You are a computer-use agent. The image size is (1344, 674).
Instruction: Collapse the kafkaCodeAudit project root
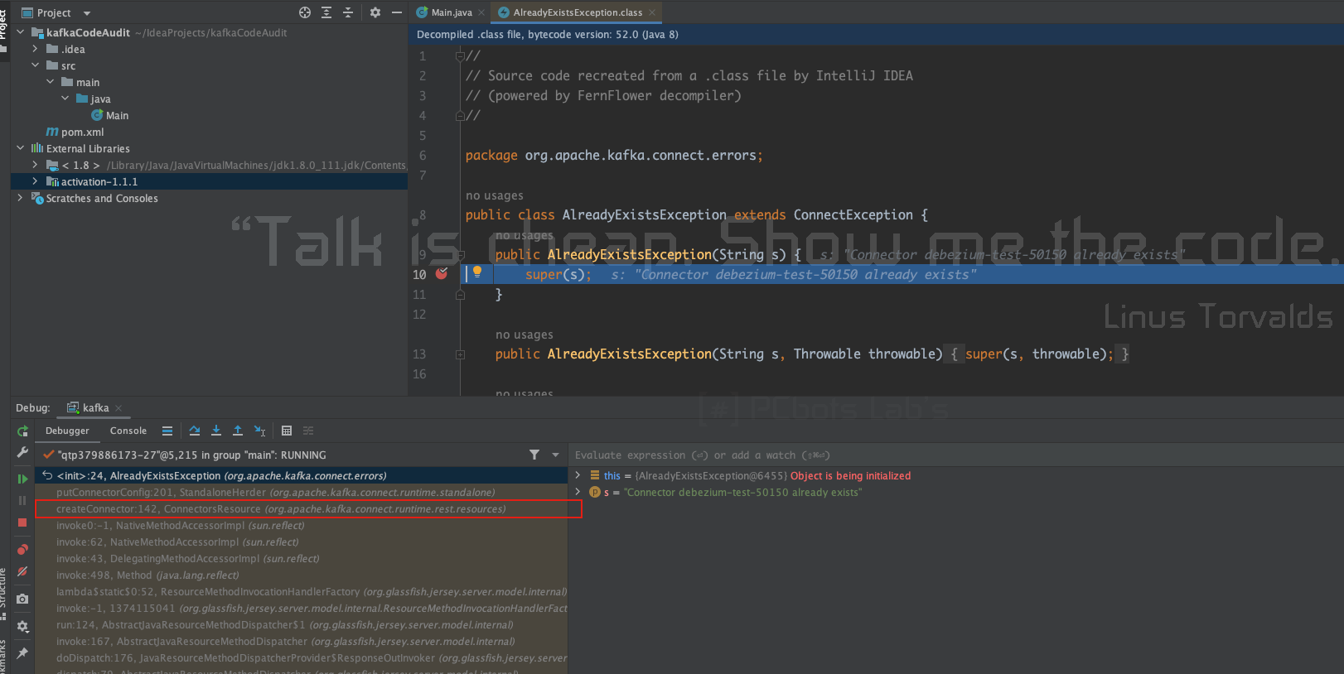[x=20, y=32]
